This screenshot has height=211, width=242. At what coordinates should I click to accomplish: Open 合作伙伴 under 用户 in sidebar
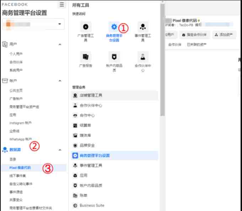16,62
